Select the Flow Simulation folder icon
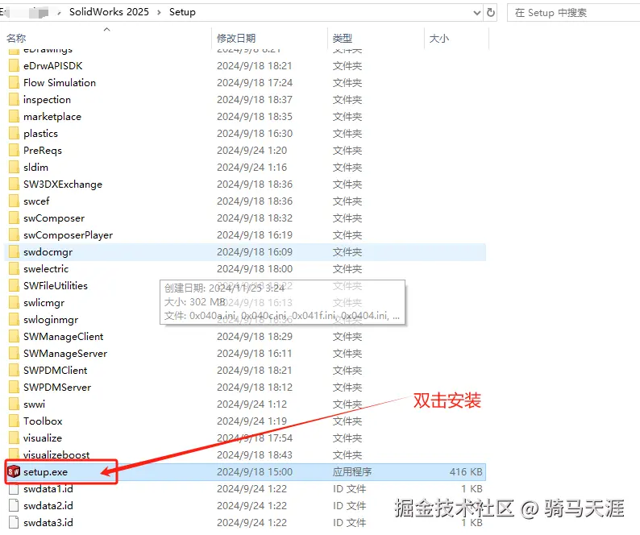 (14, 83)
